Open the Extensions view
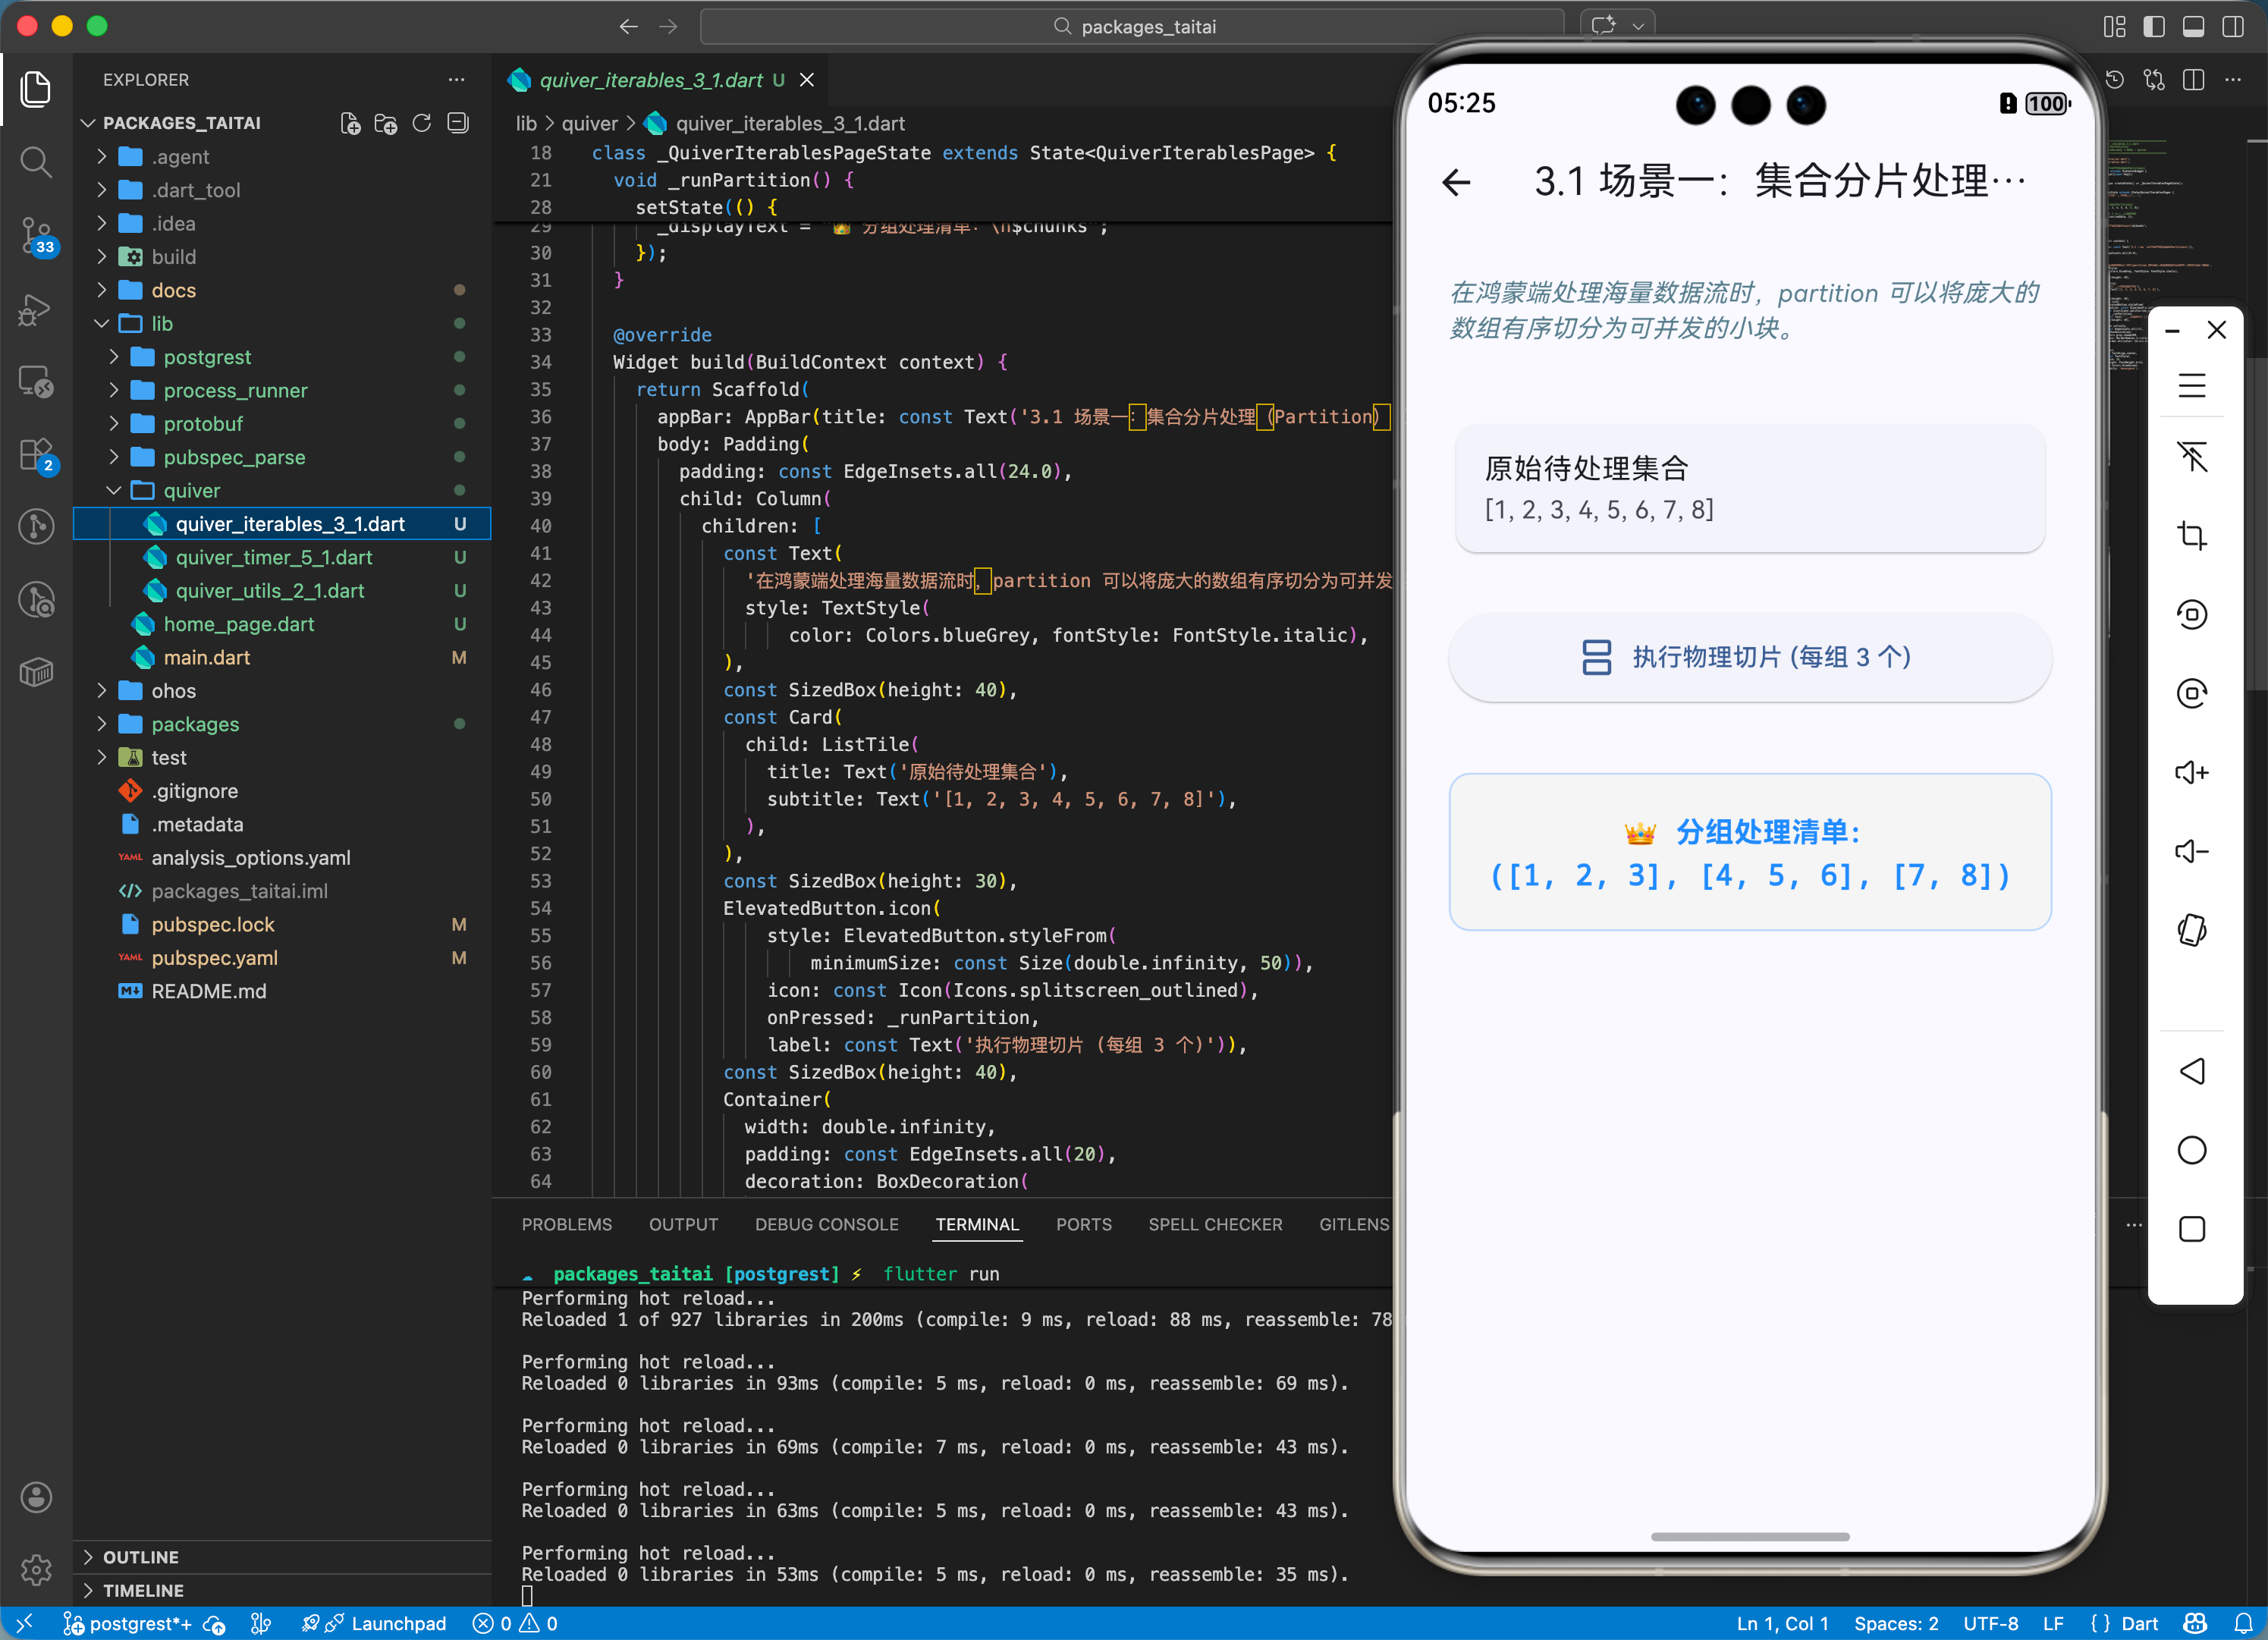The height and width of the screenshot is (1640, 2268). click(x=36, y=455)
